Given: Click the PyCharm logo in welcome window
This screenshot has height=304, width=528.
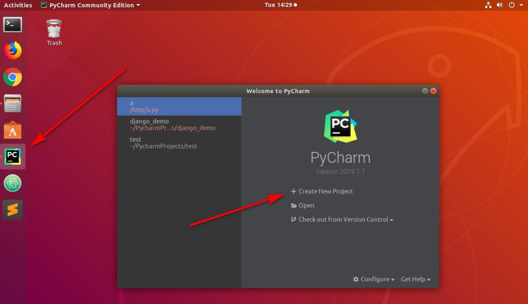Looking at the screenshot, I should point(340,126).
